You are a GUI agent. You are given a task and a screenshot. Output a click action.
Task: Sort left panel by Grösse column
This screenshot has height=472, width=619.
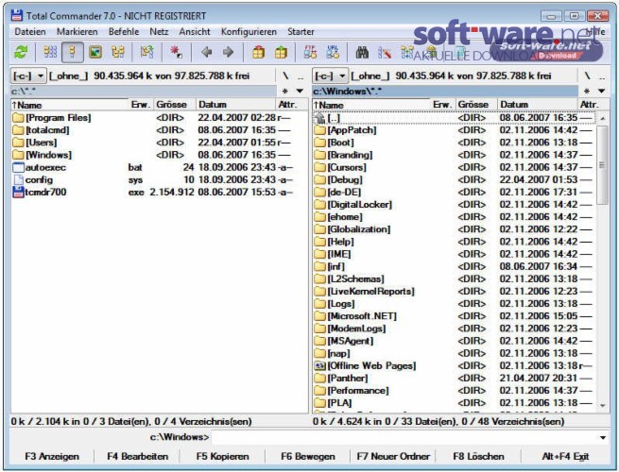pyautogui.click(x=175, y=105)
